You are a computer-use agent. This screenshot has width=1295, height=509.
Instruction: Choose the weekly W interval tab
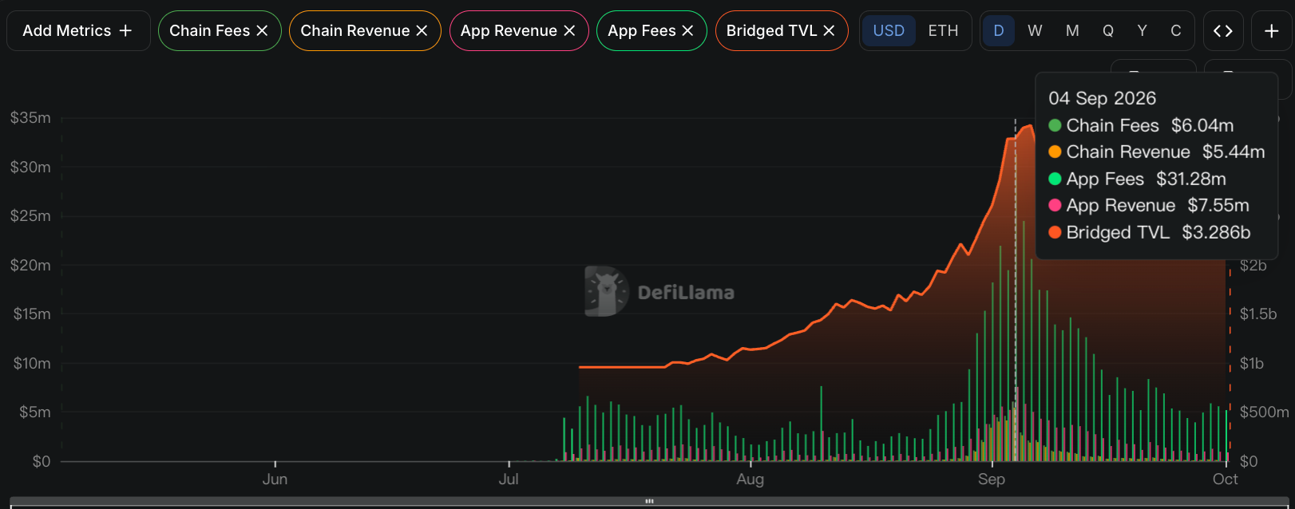point(1035,30)
